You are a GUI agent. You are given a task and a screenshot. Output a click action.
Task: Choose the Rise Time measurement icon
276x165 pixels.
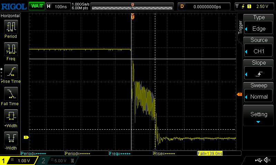11,72
